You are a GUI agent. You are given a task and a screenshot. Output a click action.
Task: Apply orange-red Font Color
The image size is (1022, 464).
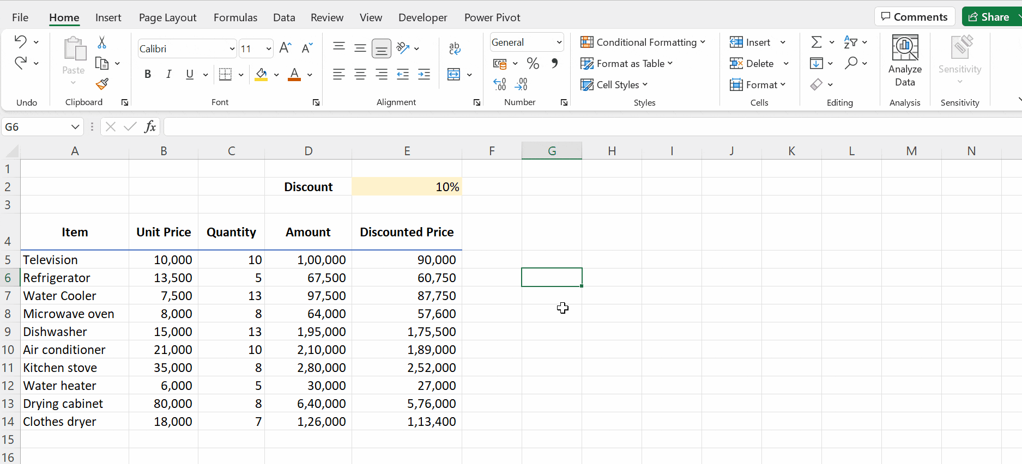click(294, 74)
